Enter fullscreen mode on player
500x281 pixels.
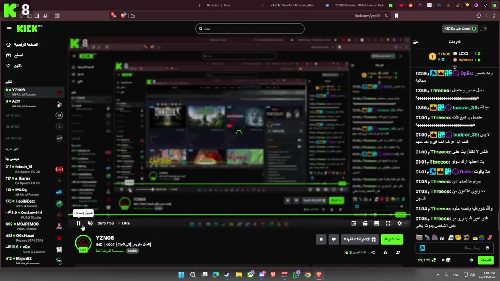[388, 223]
